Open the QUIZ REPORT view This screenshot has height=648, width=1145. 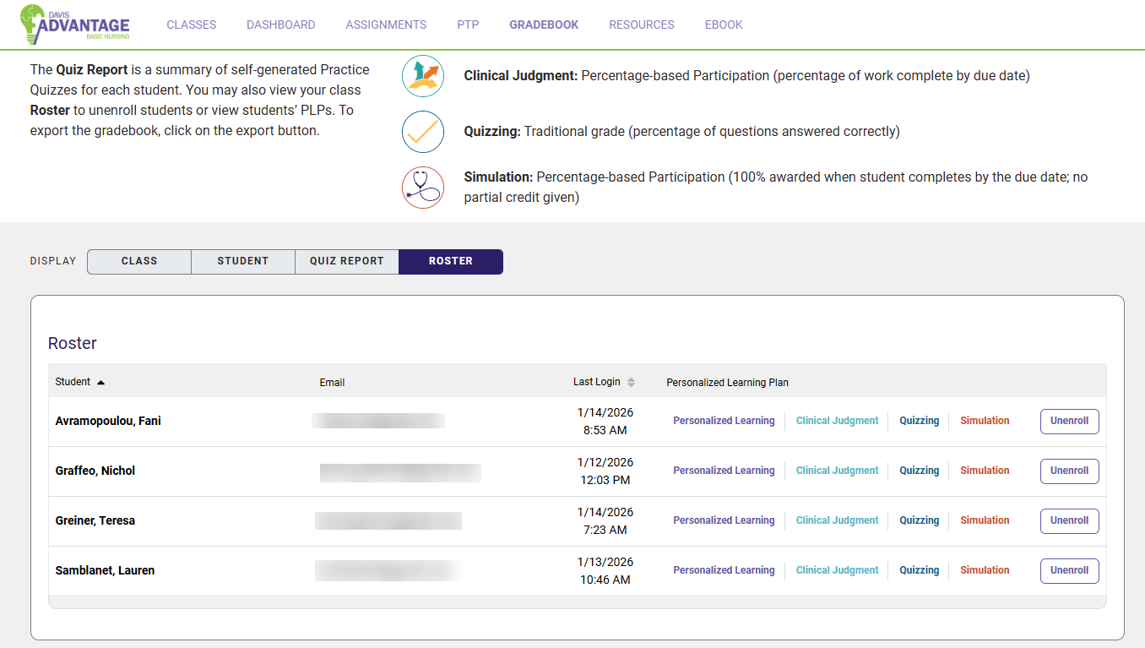click(x=346, y=261)
